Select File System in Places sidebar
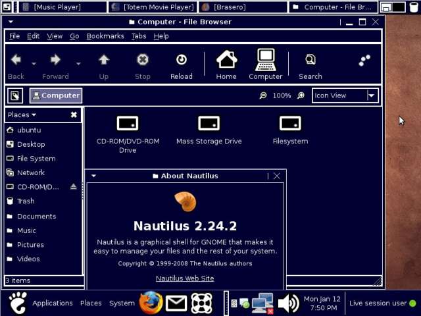The height and width of the screenshot is (316, 421). (x=43, y=159)
